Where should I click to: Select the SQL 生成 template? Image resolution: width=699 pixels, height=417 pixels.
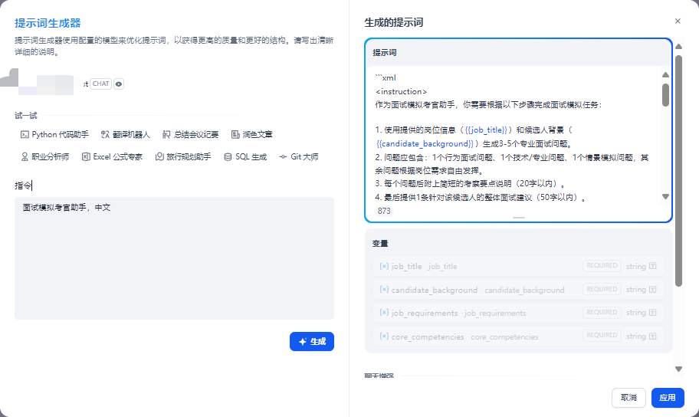point(245,156)
